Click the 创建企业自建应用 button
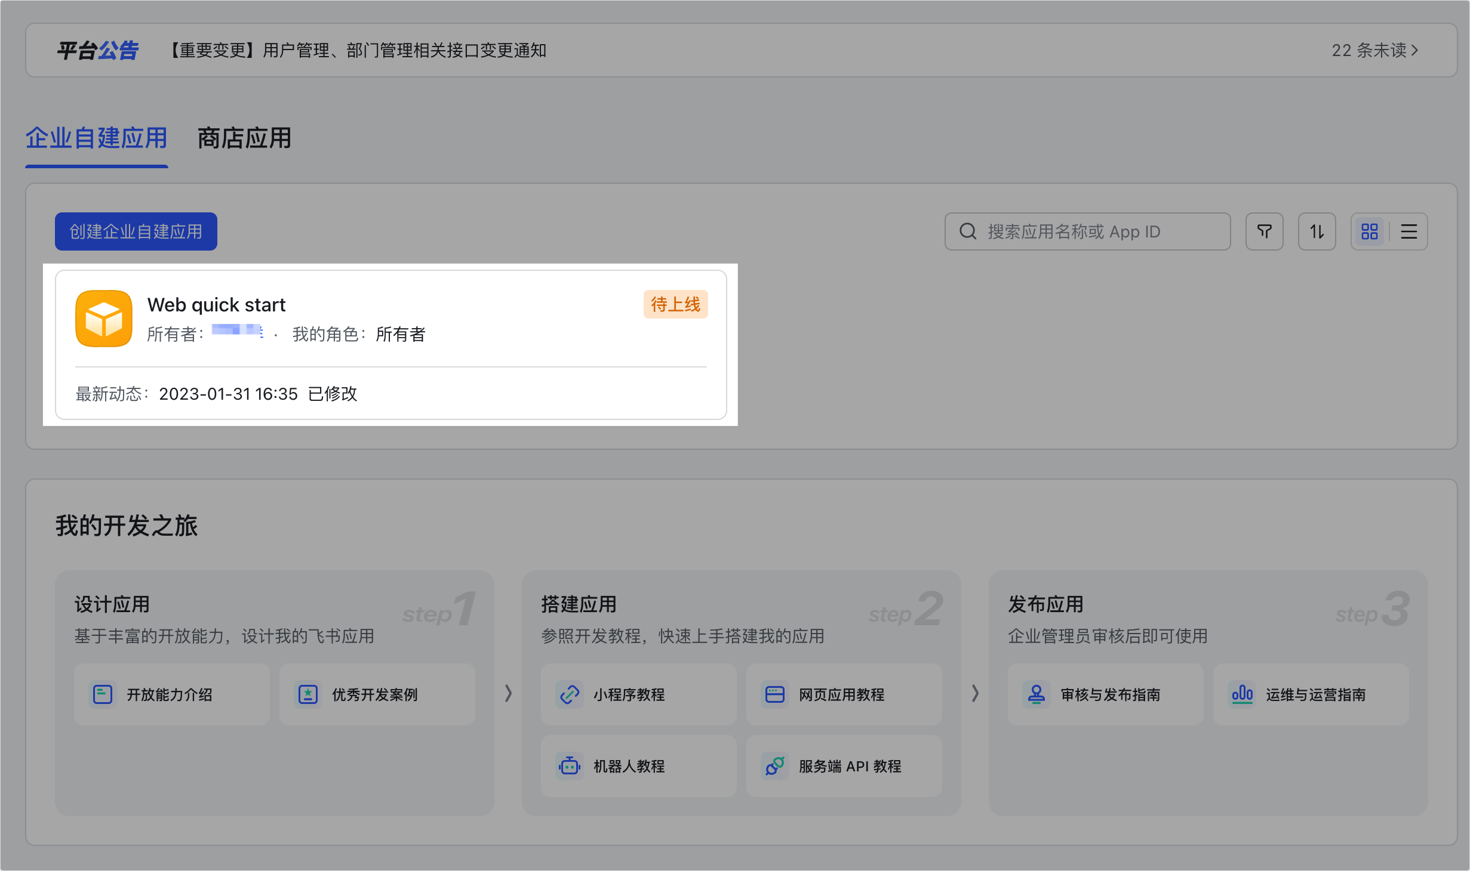 click(136, 231)
